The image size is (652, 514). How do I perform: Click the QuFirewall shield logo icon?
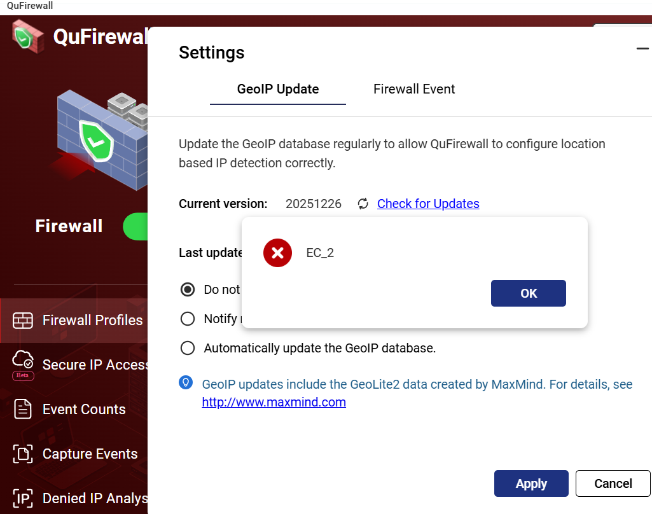click(27, 36)
